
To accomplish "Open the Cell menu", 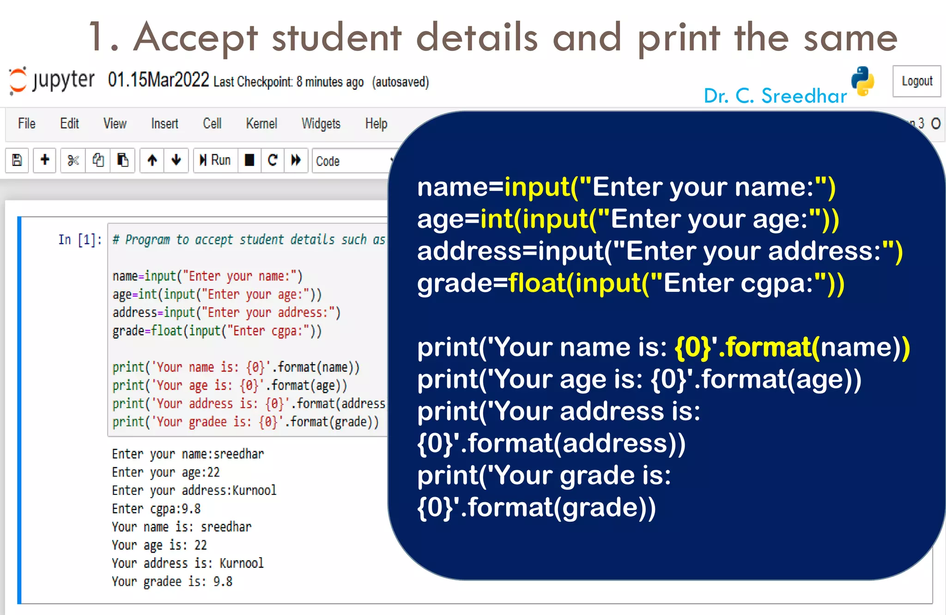I will [212, 123].
